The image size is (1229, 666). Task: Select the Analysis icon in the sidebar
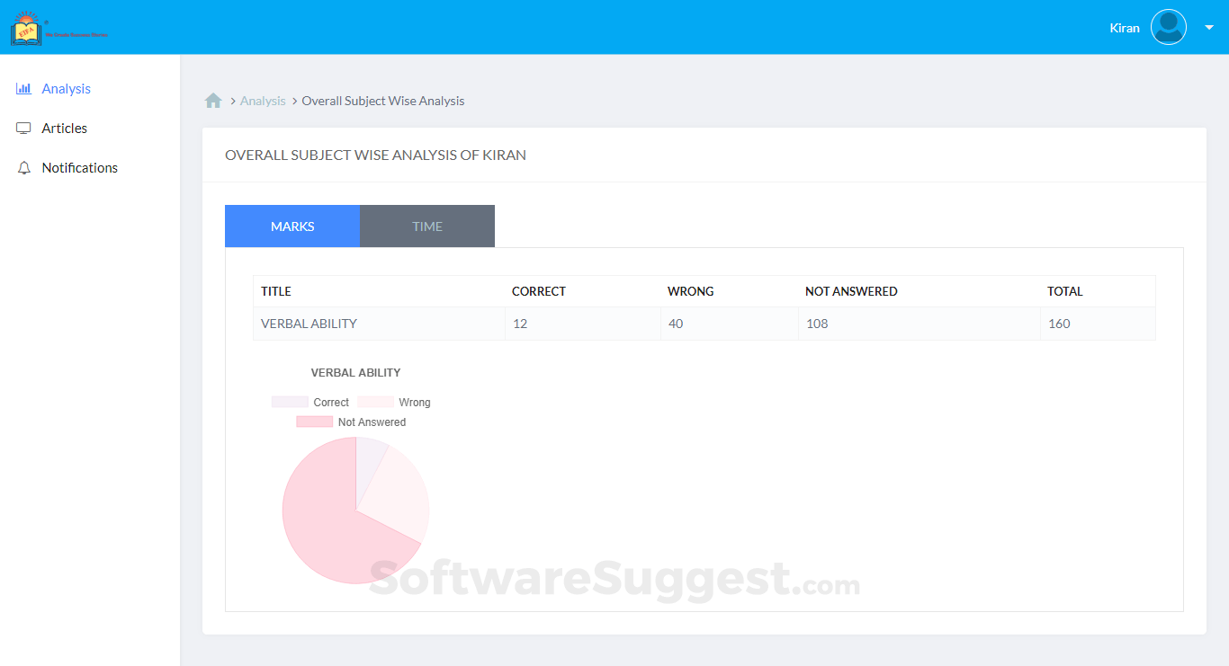coord(23,88)
